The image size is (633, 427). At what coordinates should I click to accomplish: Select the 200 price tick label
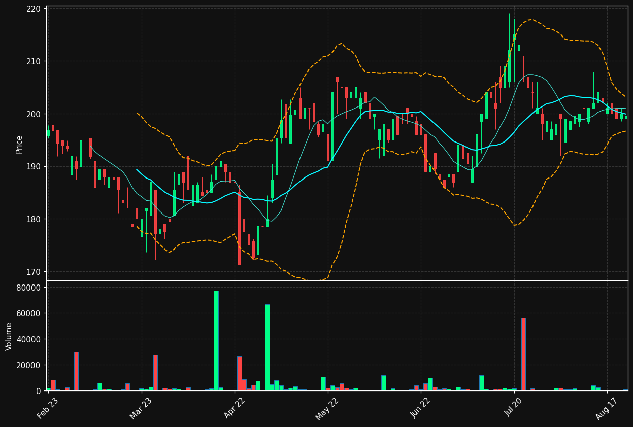(34, 114)
